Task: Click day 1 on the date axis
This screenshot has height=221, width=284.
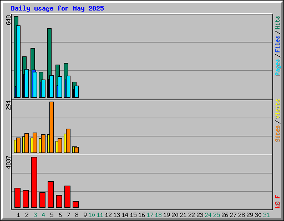Action: point(18,215)
